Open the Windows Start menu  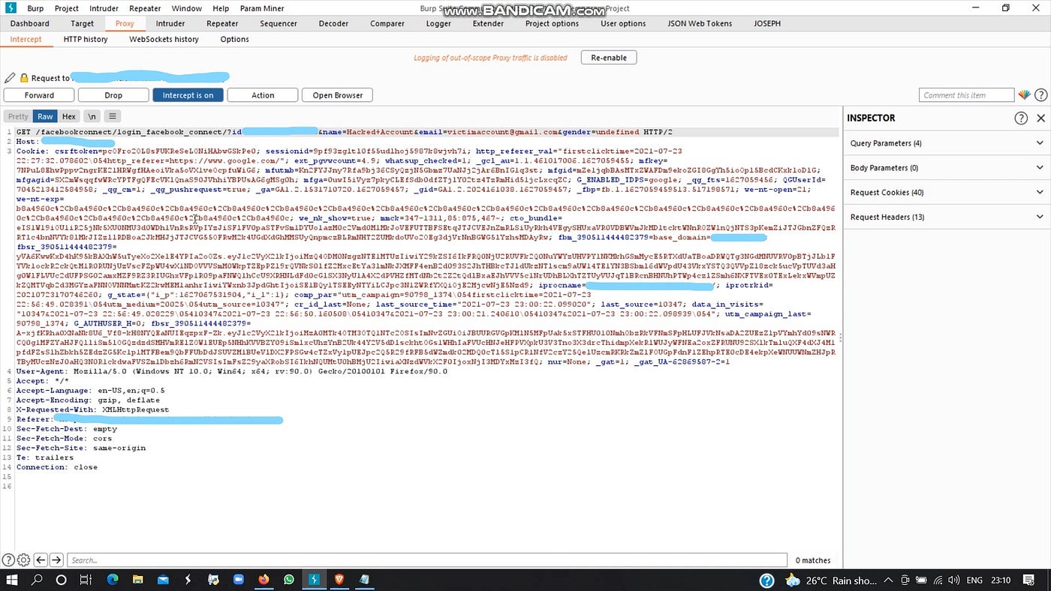click(12, 580)
